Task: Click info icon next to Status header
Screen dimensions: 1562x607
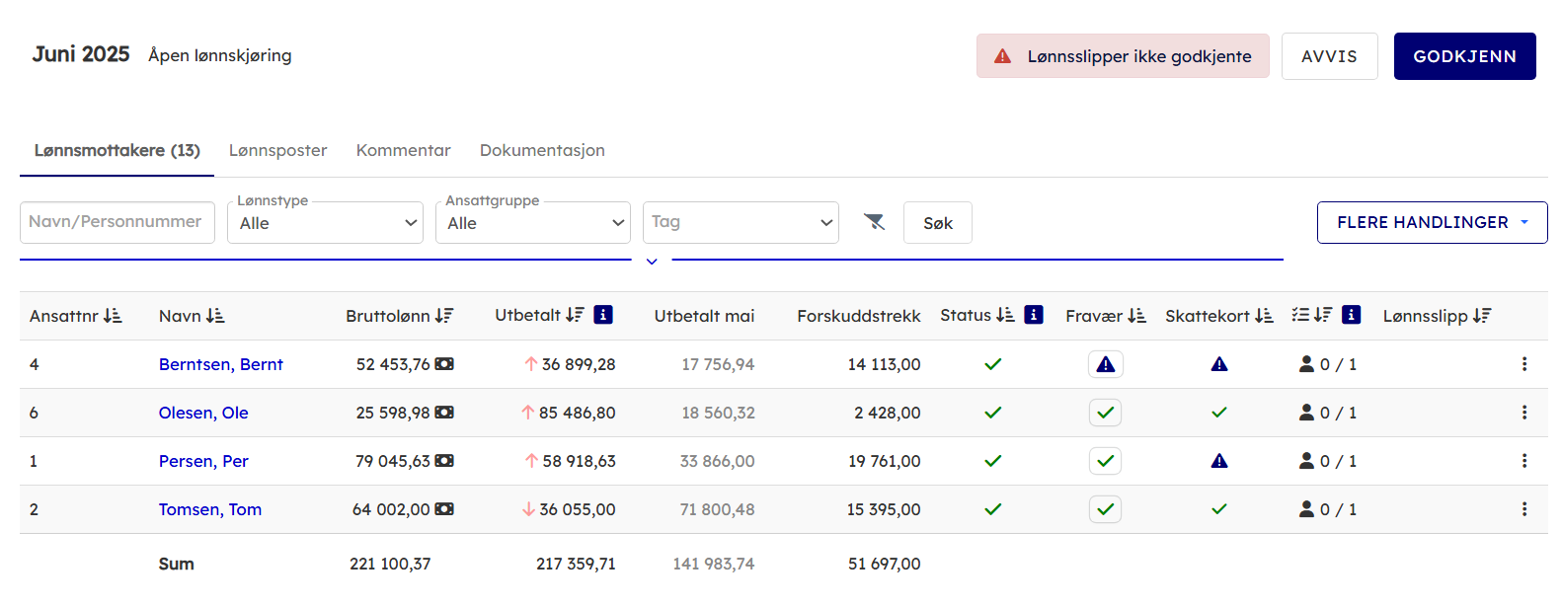Action: tap(1034, 315)
